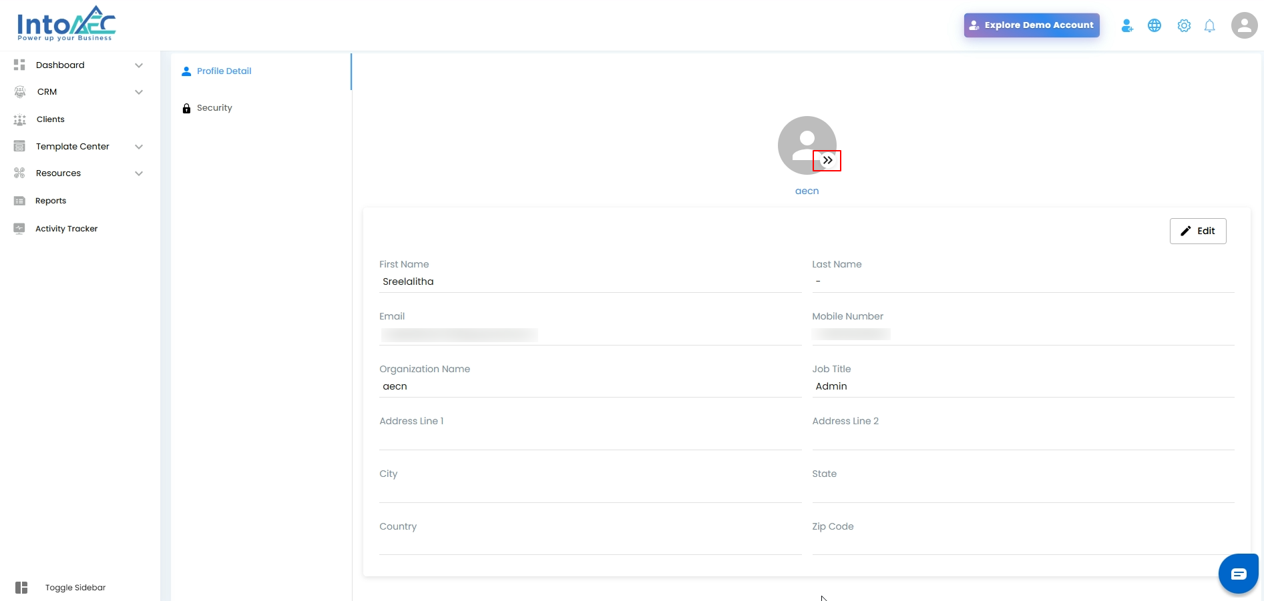Click the Profile Detail person icon
1264x601 pixels.
(186, 71)
